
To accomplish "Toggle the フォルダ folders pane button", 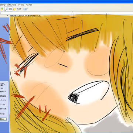I will [x=17, y=9].
